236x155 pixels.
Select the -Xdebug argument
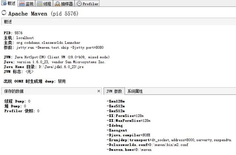115,125
